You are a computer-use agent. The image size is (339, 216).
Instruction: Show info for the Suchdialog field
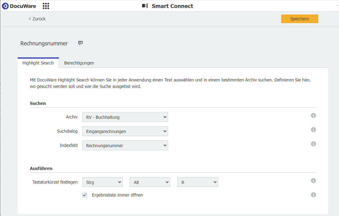pyautogui.click(x=313, y=130)
